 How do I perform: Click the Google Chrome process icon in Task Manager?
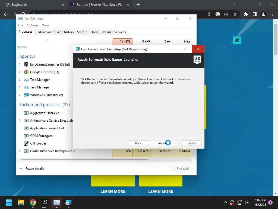click(x=26, y=72)
